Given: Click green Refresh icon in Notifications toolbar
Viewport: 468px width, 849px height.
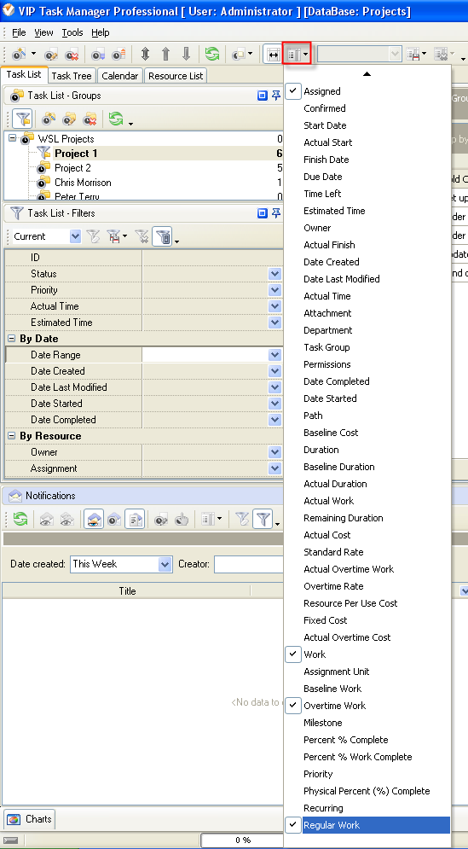Looking at the screenshot, I should click(x=20, y=520).
